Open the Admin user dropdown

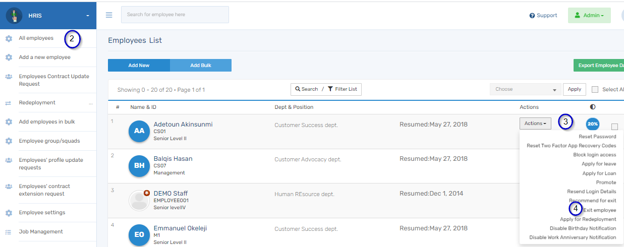click(589, 16)
